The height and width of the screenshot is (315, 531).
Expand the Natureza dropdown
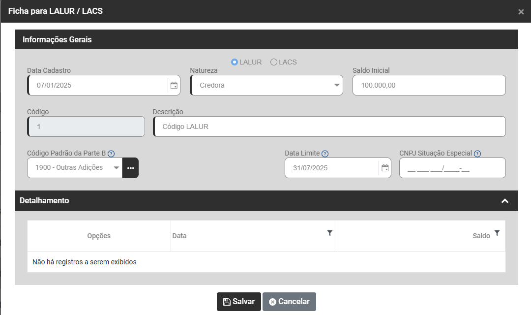coord(266,85)
